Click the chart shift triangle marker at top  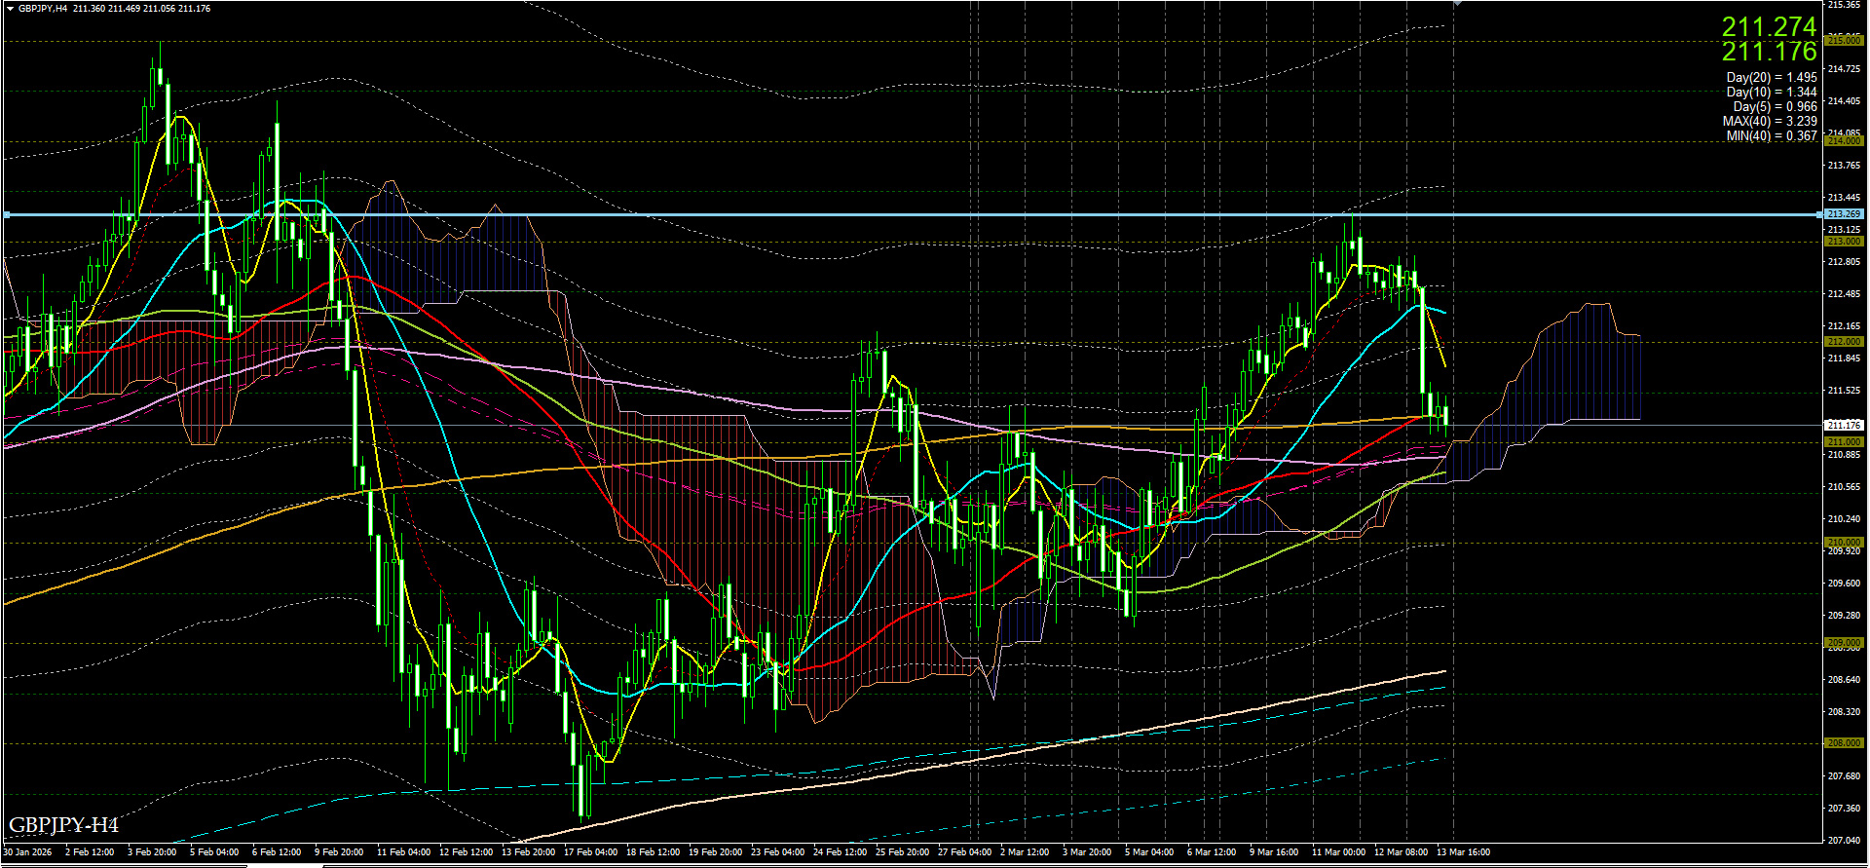1457,4
